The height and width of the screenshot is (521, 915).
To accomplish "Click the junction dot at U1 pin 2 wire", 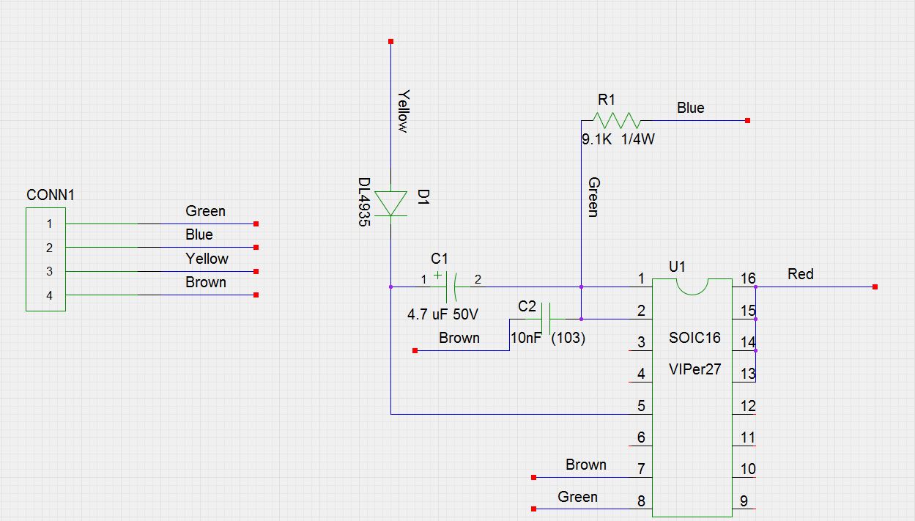I will (582, 319).
